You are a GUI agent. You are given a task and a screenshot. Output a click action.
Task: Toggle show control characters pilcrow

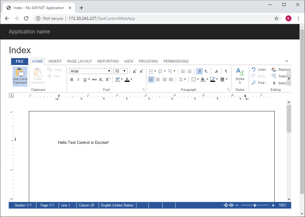click(226, 71)
